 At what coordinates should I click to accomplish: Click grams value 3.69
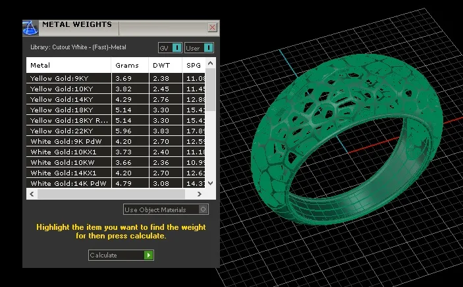click(123, 79)
